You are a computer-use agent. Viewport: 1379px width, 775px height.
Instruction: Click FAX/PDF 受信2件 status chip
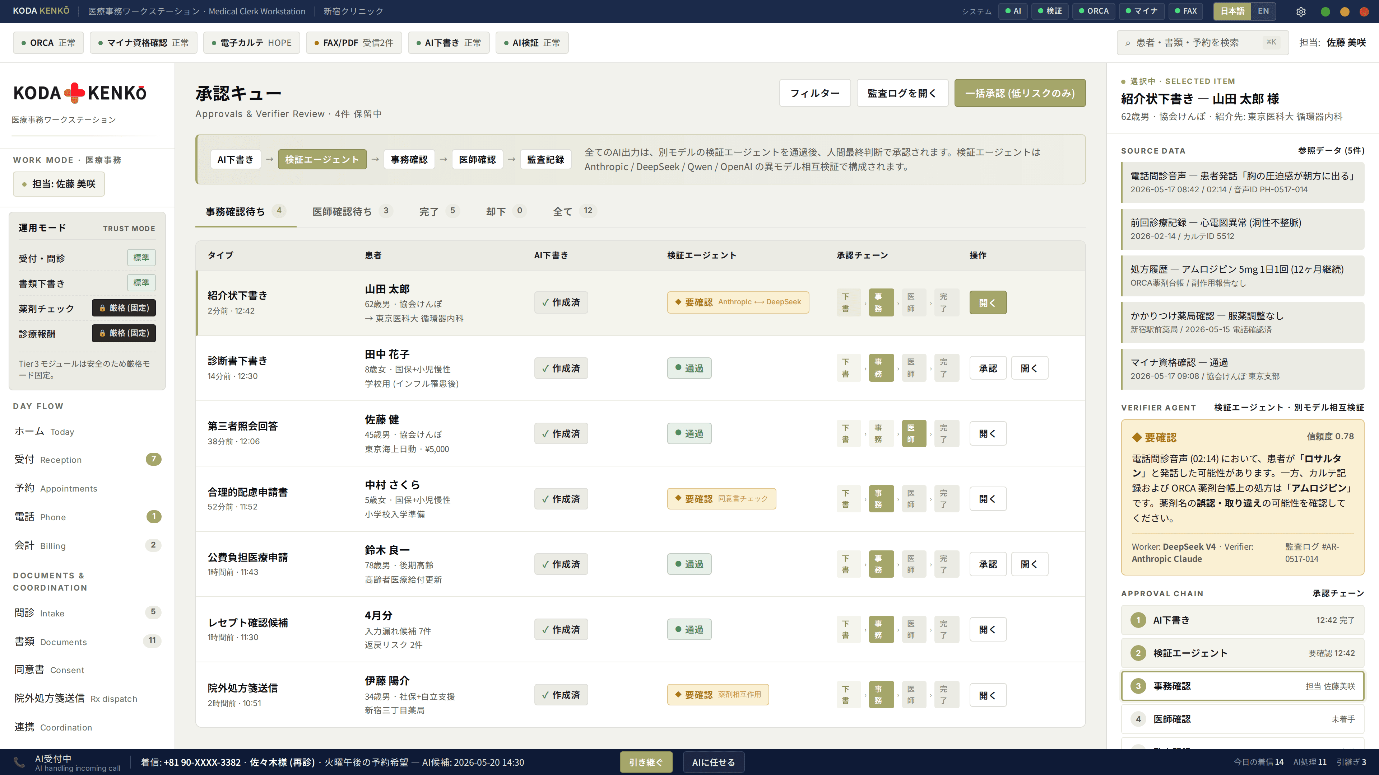coord(354,43)
